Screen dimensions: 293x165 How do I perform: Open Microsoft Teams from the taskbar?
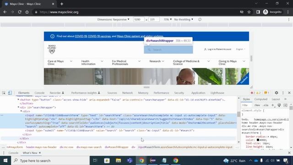tap(130, 160)
